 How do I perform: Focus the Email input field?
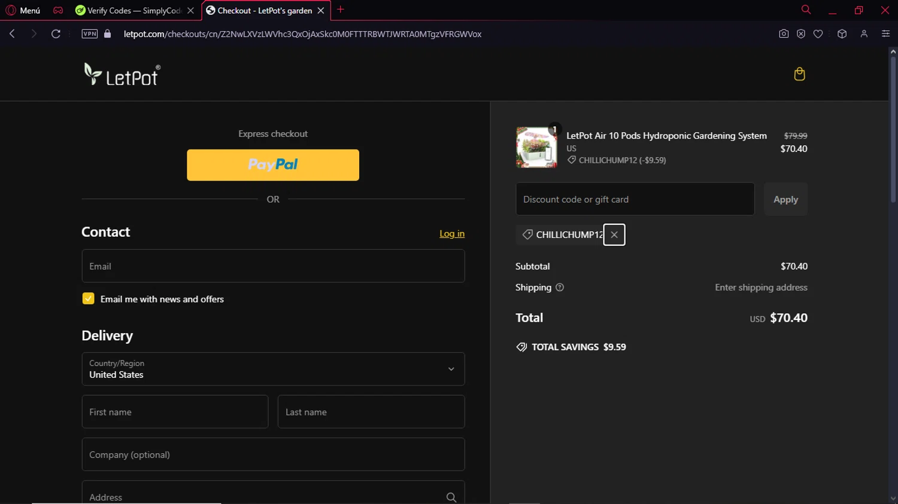[x=273, y=266]
